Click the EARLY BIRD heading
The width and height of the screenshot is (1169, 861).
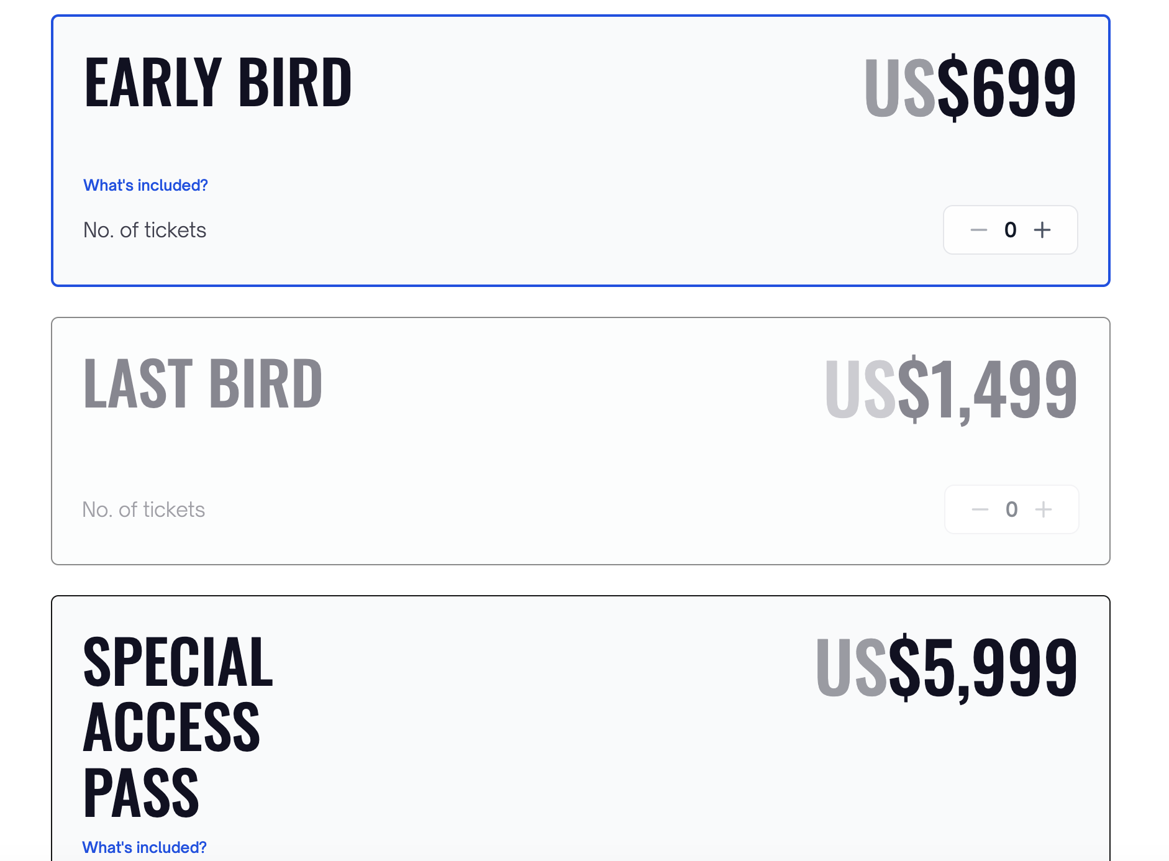pos(218,82)
